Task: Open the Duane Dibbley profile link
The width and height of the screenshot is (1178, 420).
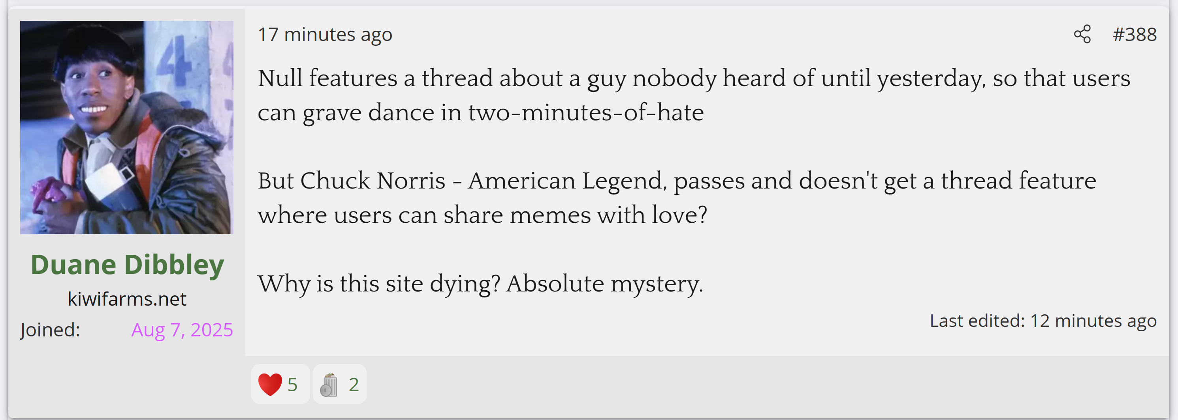Action: tap(127, 265)
